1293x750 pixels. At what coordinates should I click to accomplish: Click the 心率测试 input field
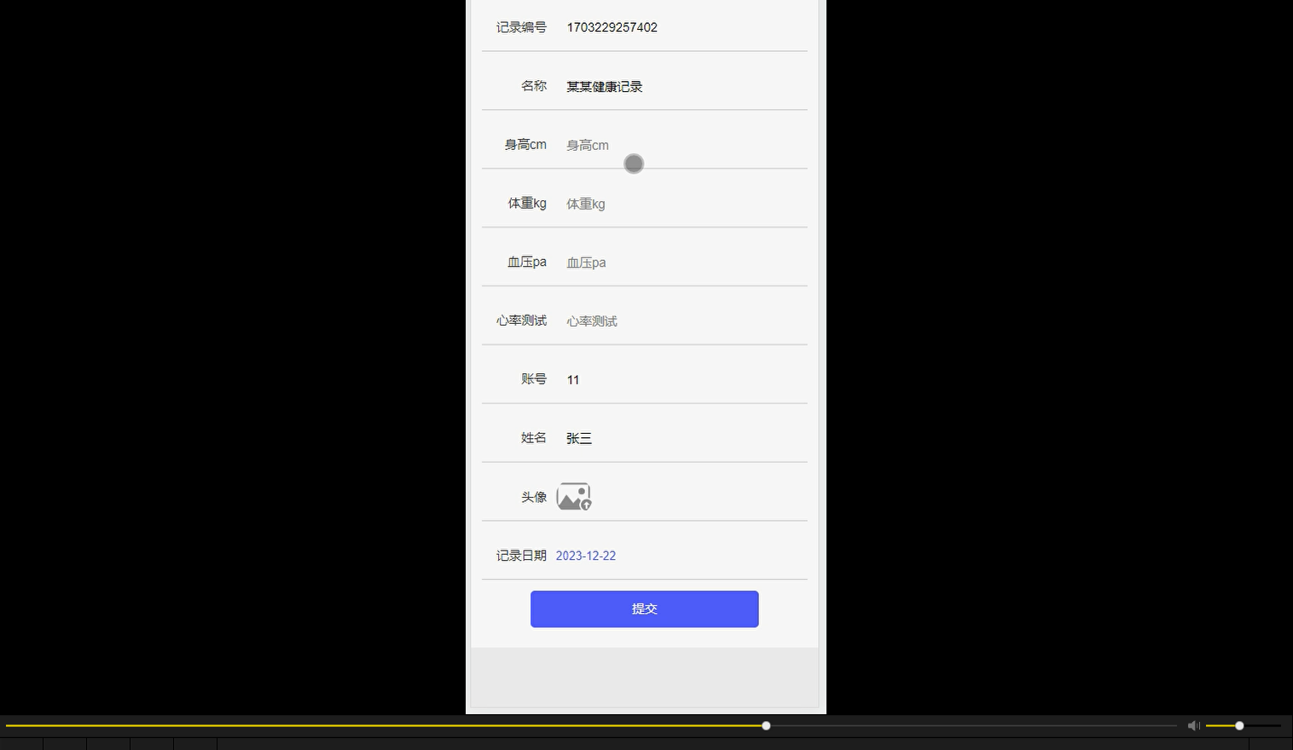tap(665, 320)
